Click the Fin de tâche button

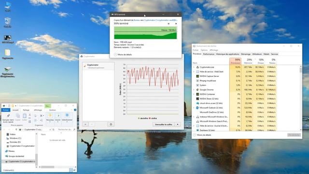pyautogui.click(x=294, y=135)
